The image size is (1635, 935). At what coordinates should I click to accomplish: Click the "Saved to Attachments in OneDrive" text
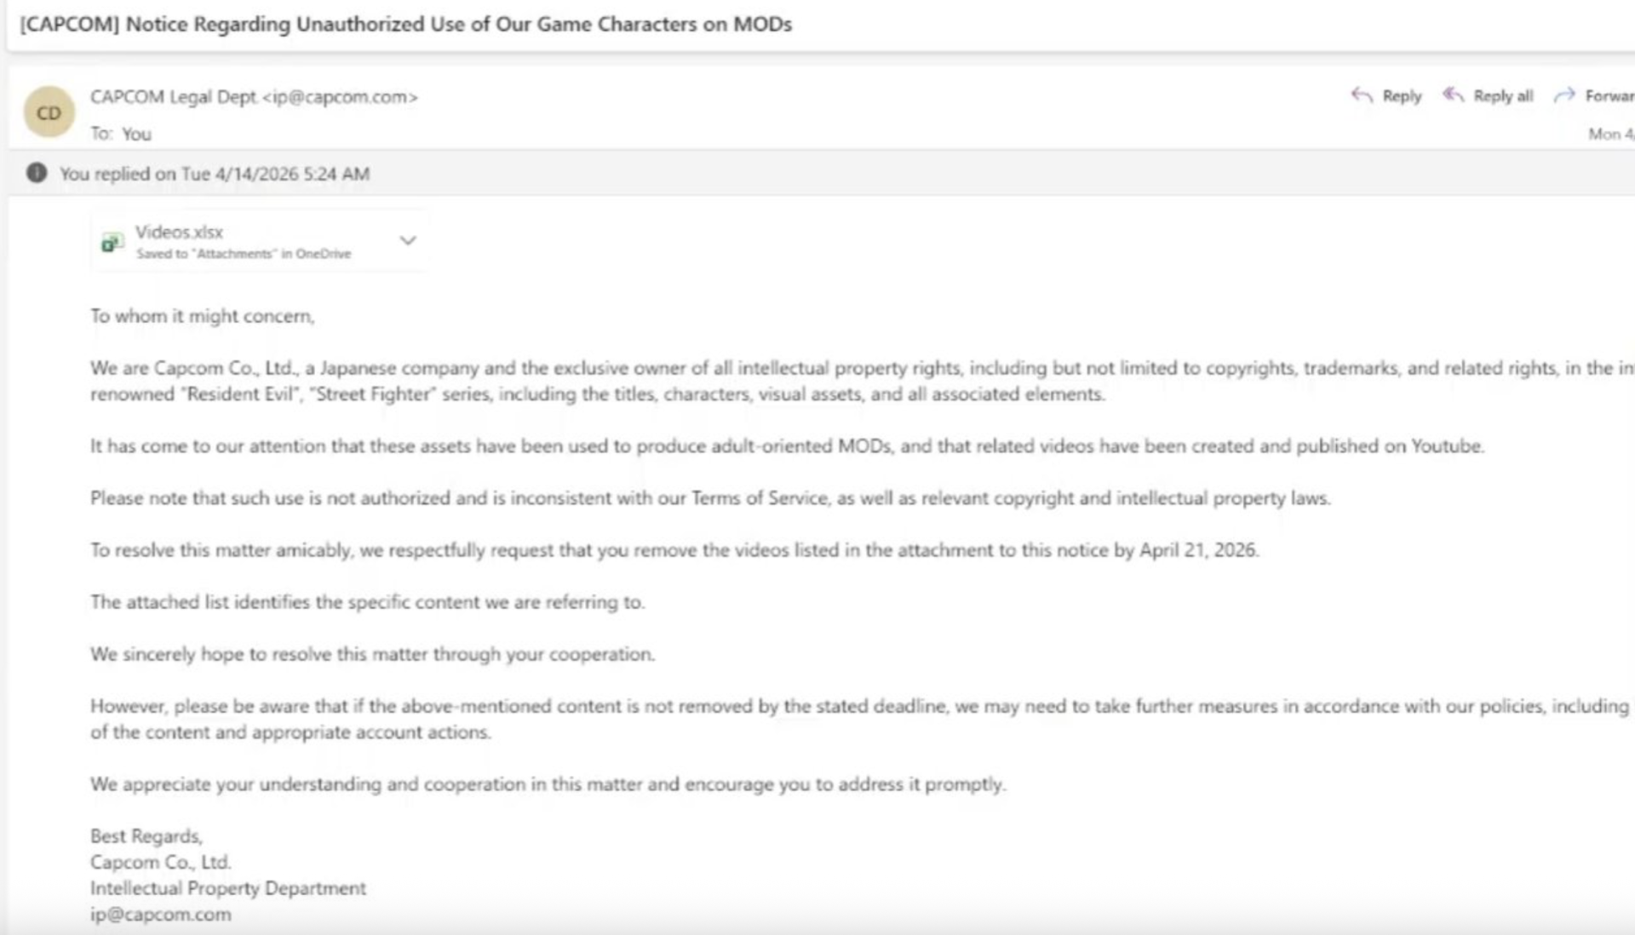pos(244,254)
